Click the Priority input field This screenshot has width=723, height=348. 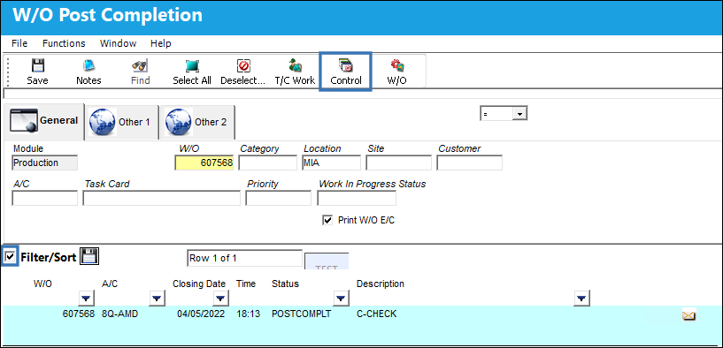(x=279, y=199)
